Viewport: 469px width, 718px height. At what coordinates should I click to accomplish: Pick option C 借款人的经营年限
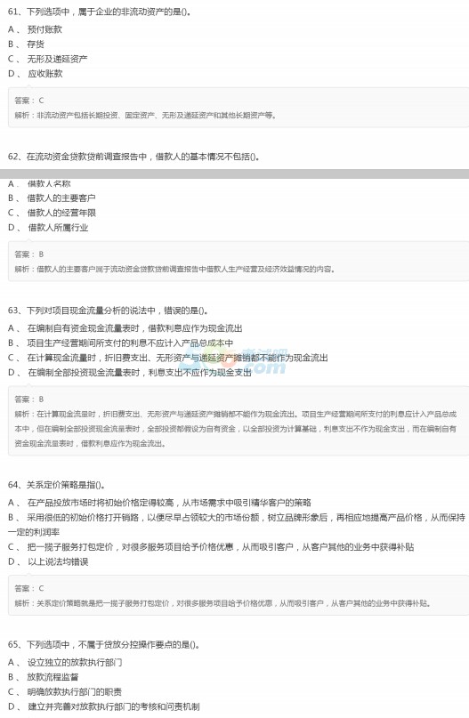52,213
